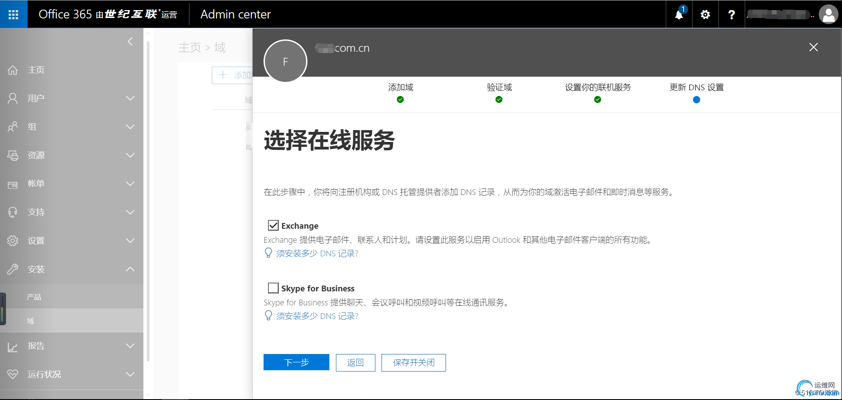Click the 下一步 button
842x400 pixels.
pos(296,362)
